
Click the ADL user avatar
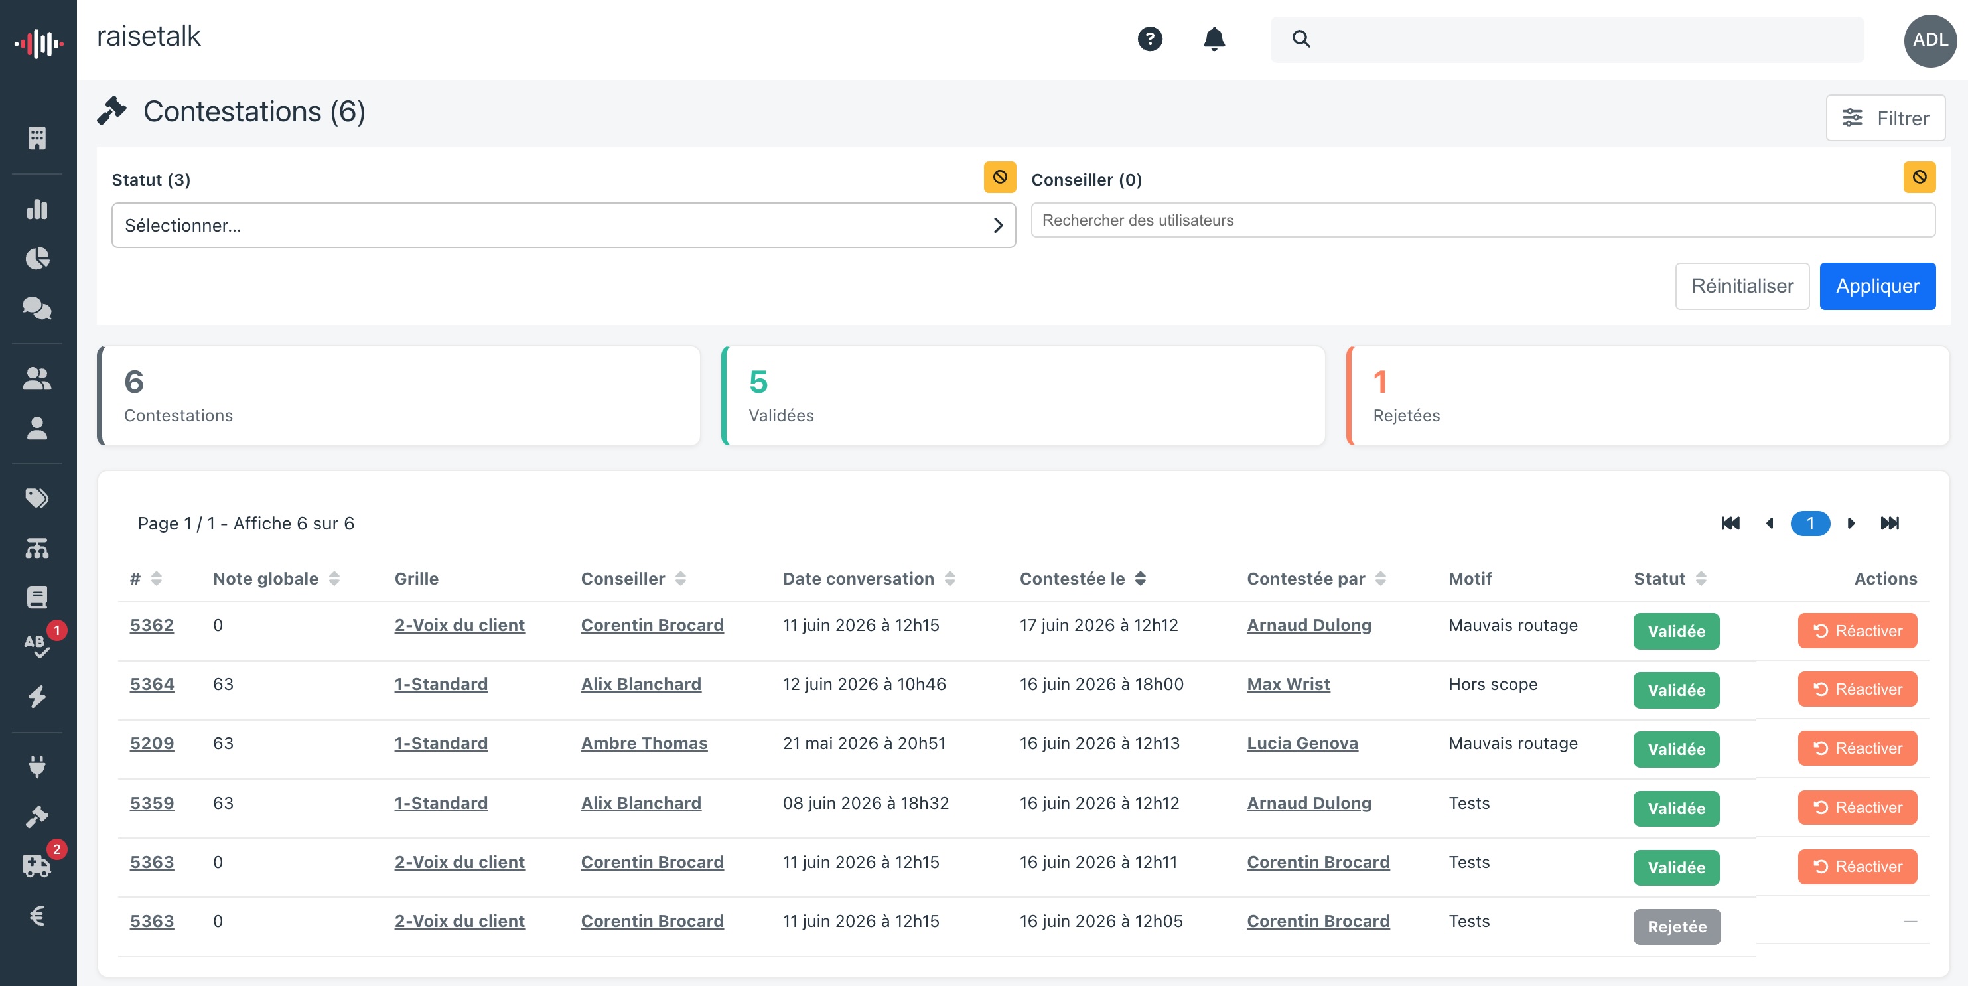pyautogui.click(x=1930, y=40)
